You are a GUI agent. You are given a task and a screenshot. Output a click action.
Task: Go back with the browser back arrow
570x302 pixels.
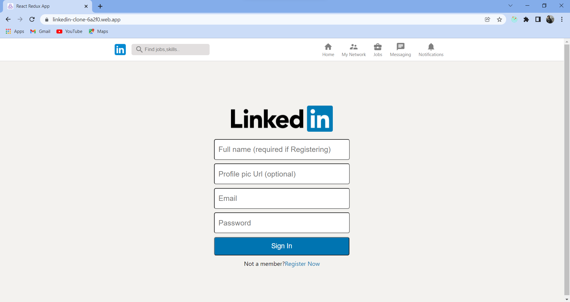[x=8, y=19]
